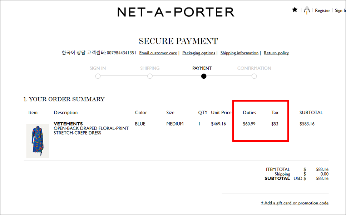Click the blue floral dress thumbnail
This screenshot has width=346, height=215.
pos(37,141)
